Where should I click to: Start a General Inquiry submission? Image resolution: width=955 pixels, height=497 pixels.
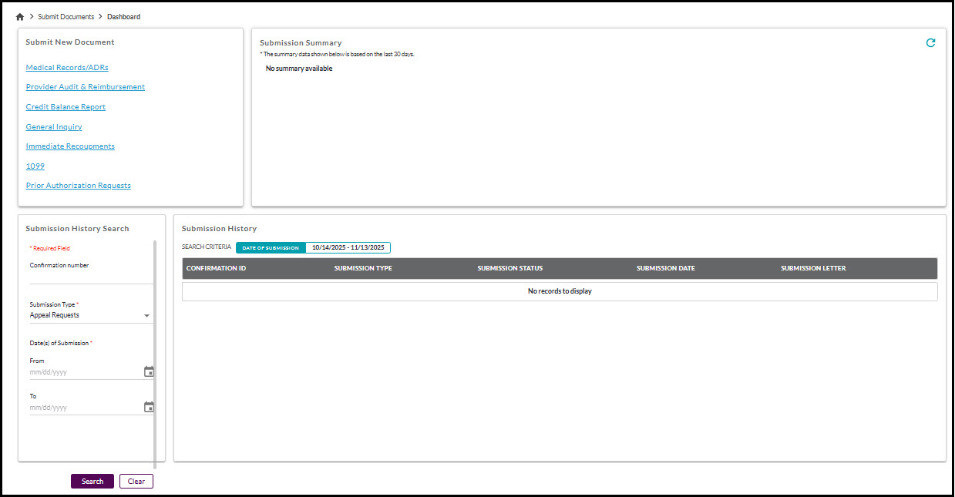tap(53, 126)
